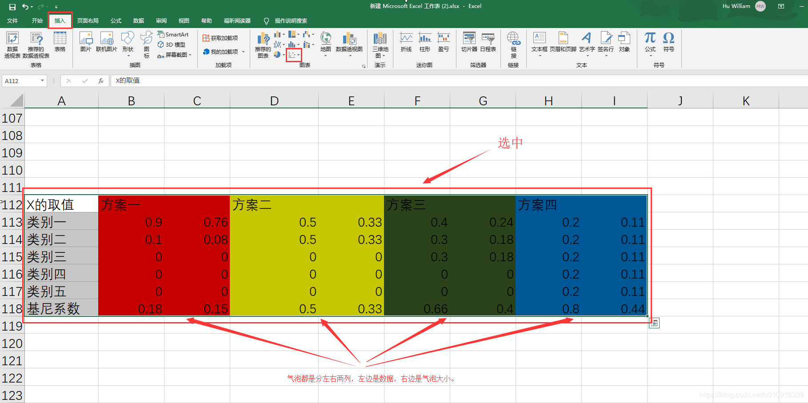Open Recommended PivotTables (推荐的数据透视表)
The width and height of the screenshot is (808, 403).
click(36, 45)
